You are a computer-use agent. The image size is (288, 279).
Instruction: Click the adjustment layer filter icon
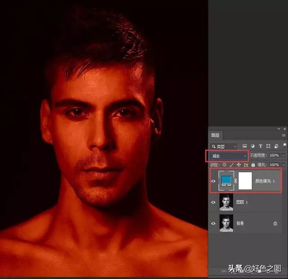click(x=252, y=146)
